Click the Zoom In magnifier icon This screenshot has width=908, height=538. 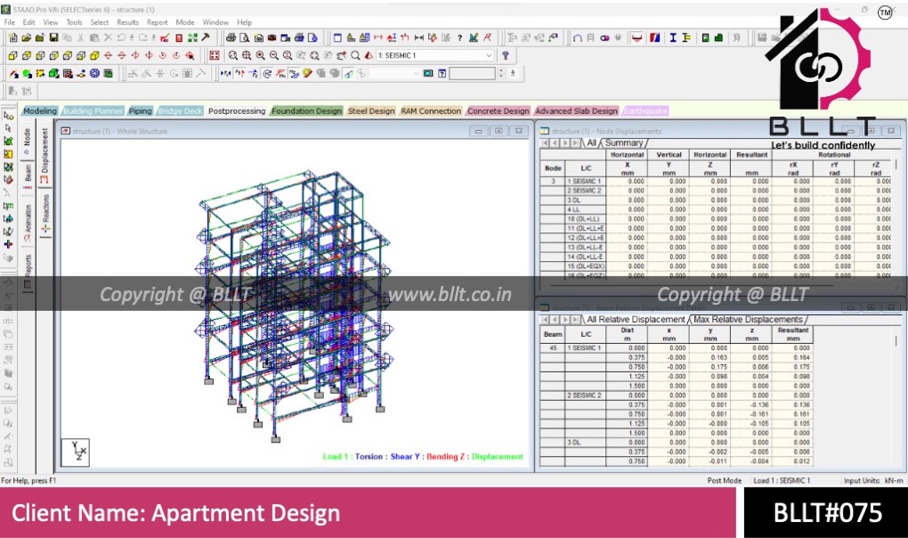tap(261, 55)
